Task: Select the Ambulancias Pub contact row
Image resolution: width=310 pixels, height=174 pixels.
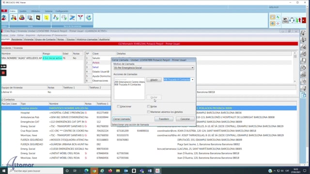Action: coord(149,117)
